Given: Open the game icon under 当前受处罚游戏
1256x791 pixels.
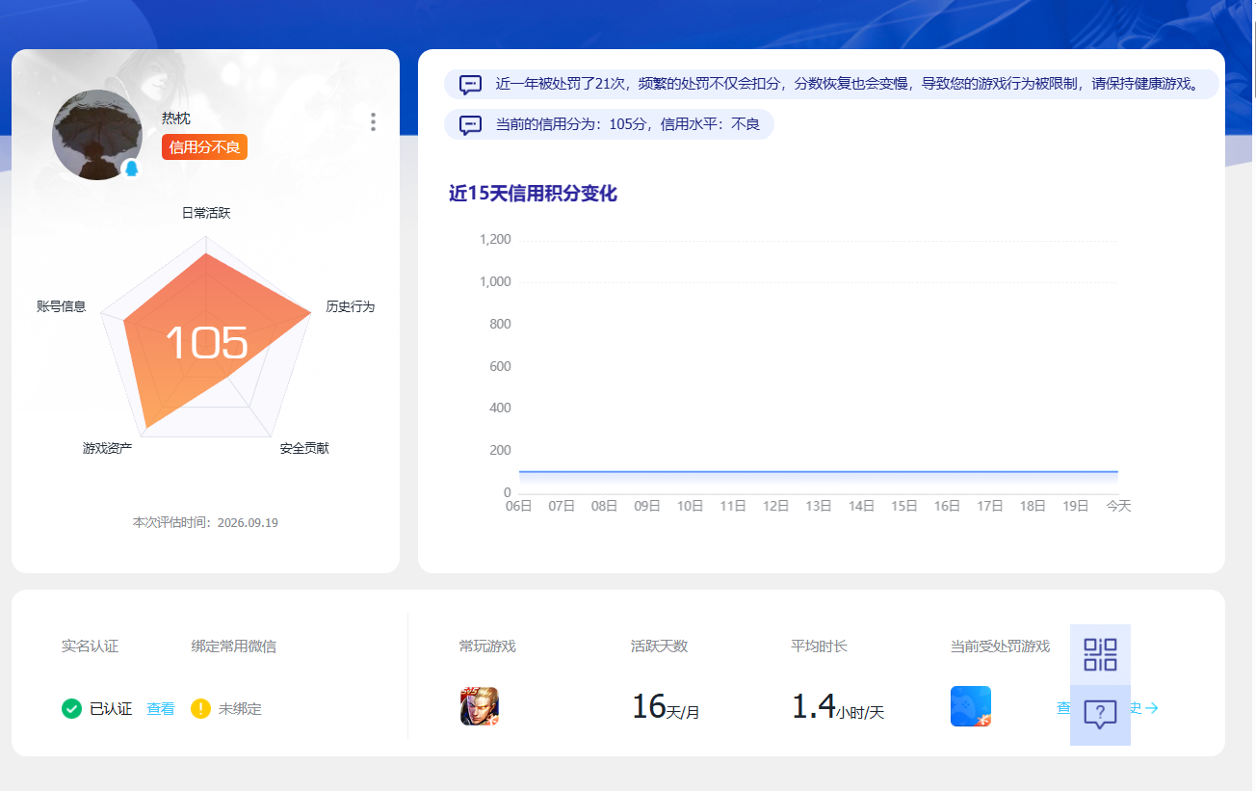Looking at the screenshot, I should (x=971, y=706).
